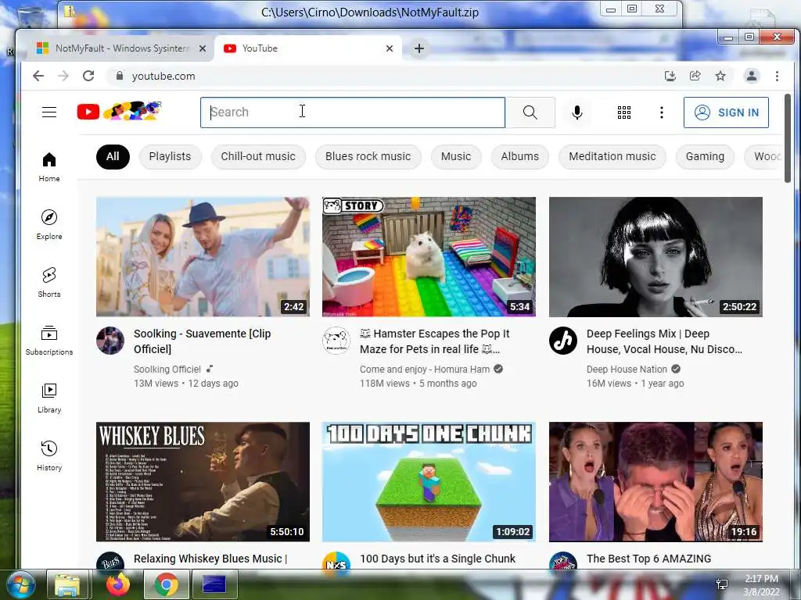Open History in the sidebar
Screen dimensions: 801x600
tap(49, 455)
